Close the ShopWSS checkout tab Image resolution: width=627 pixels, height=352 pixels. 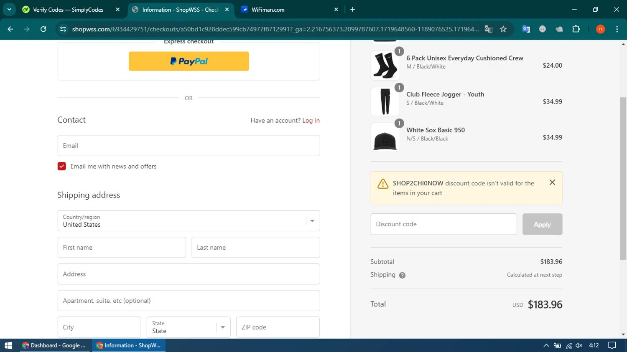tap(227, 10)
